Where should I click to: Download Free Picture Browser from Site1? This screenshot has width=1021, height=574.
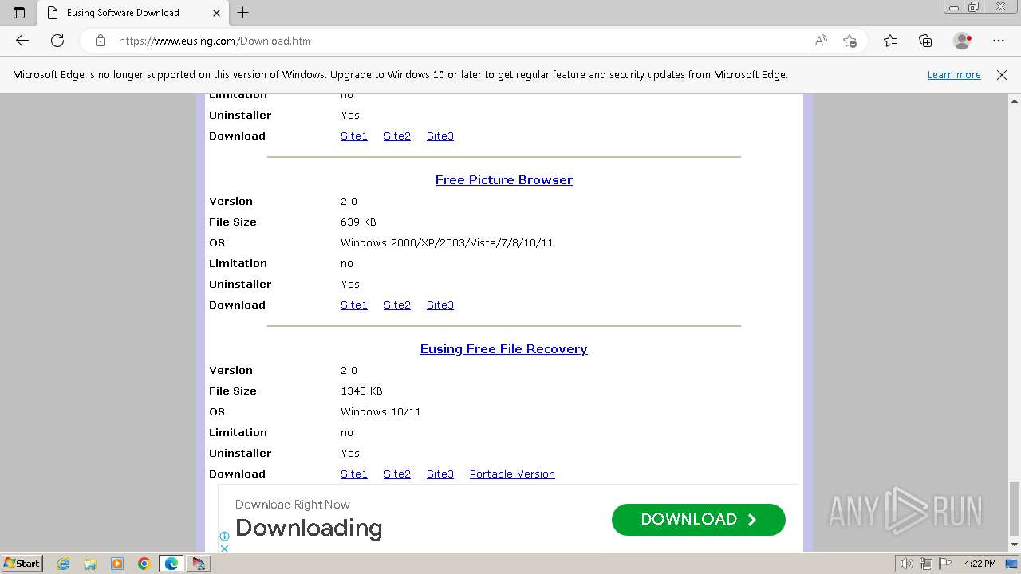(354, 305)
